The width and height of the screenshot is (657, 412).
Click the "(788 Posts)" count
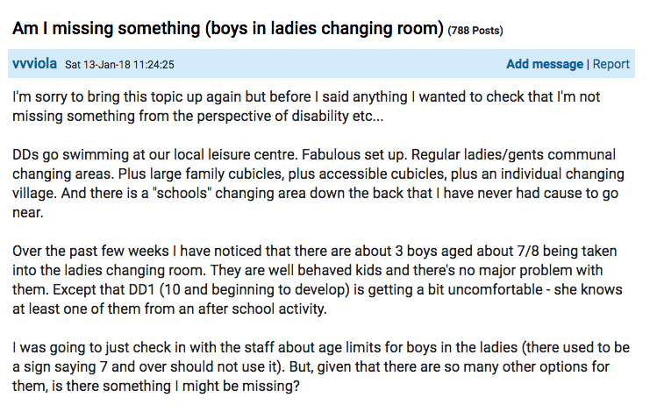[475, 31]
